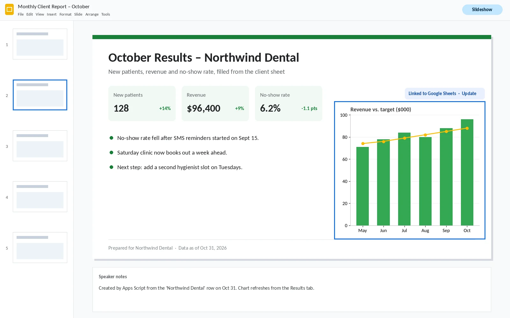Viewport: 510px width, 318px height.
Task: Select the New patients card value 128
Action: (x=121, y=108)
